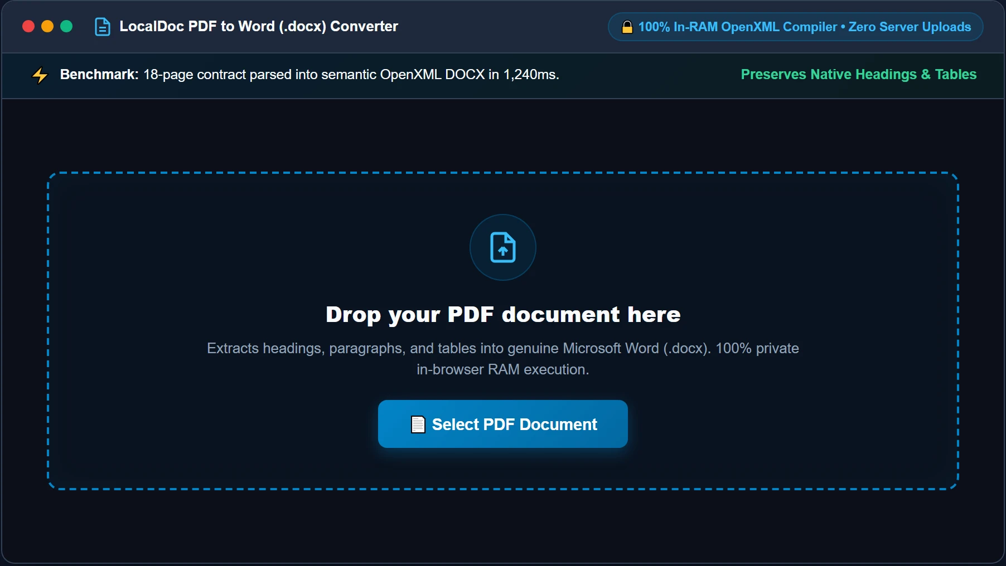Click the "Drop your PDF document here" heading
This screenshot has width=1006, height=566.
(x=503, y=315)
